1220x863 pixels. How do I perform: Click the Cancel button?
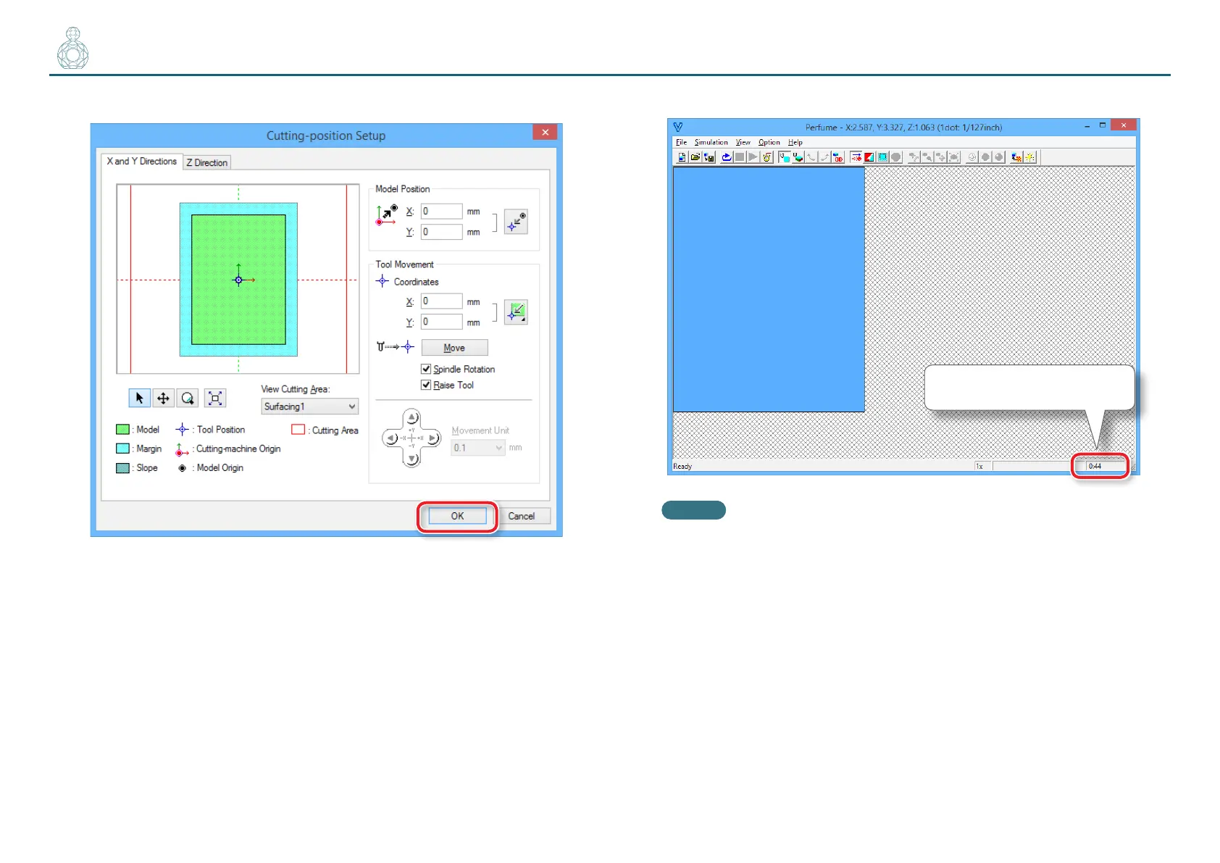[522, 516]
